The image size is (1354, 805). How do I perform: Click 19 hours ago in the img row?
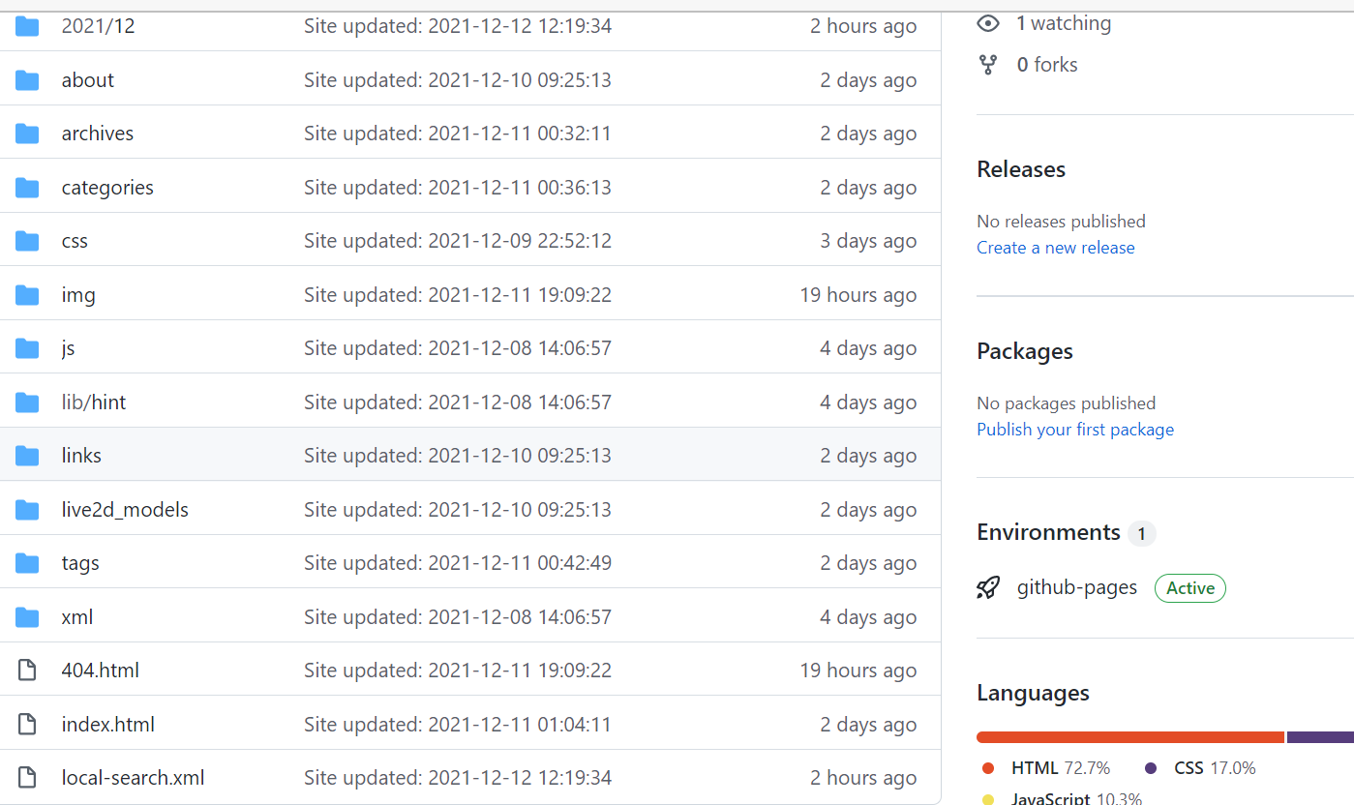click(858, 295)
